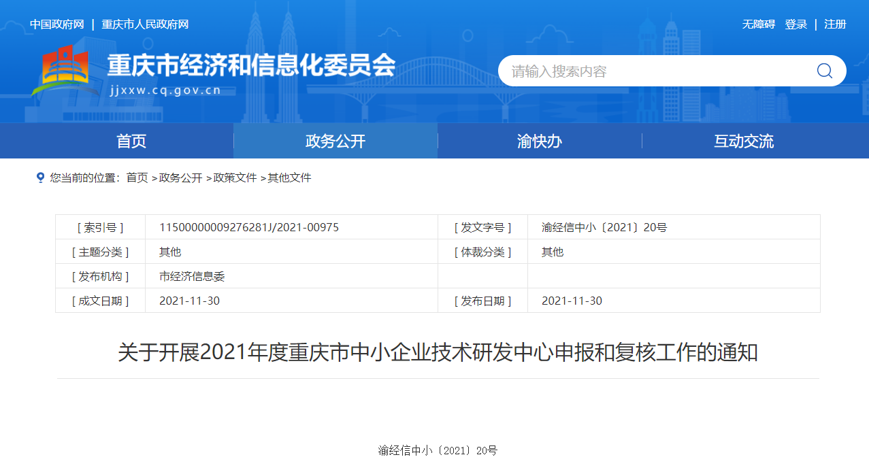Click the location pin icon in breadcrumb
This screenshot has height=472, width=869.
(x=40, y=178)
